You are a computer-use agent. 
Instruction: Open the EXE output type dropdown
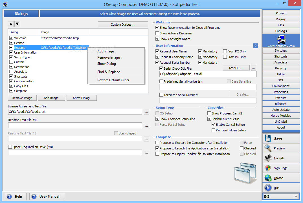[x=281, y=197]
